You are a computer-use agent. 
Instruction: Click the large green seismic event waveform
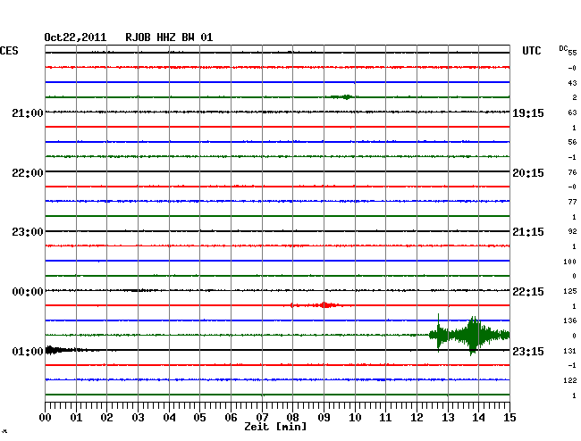469,335
